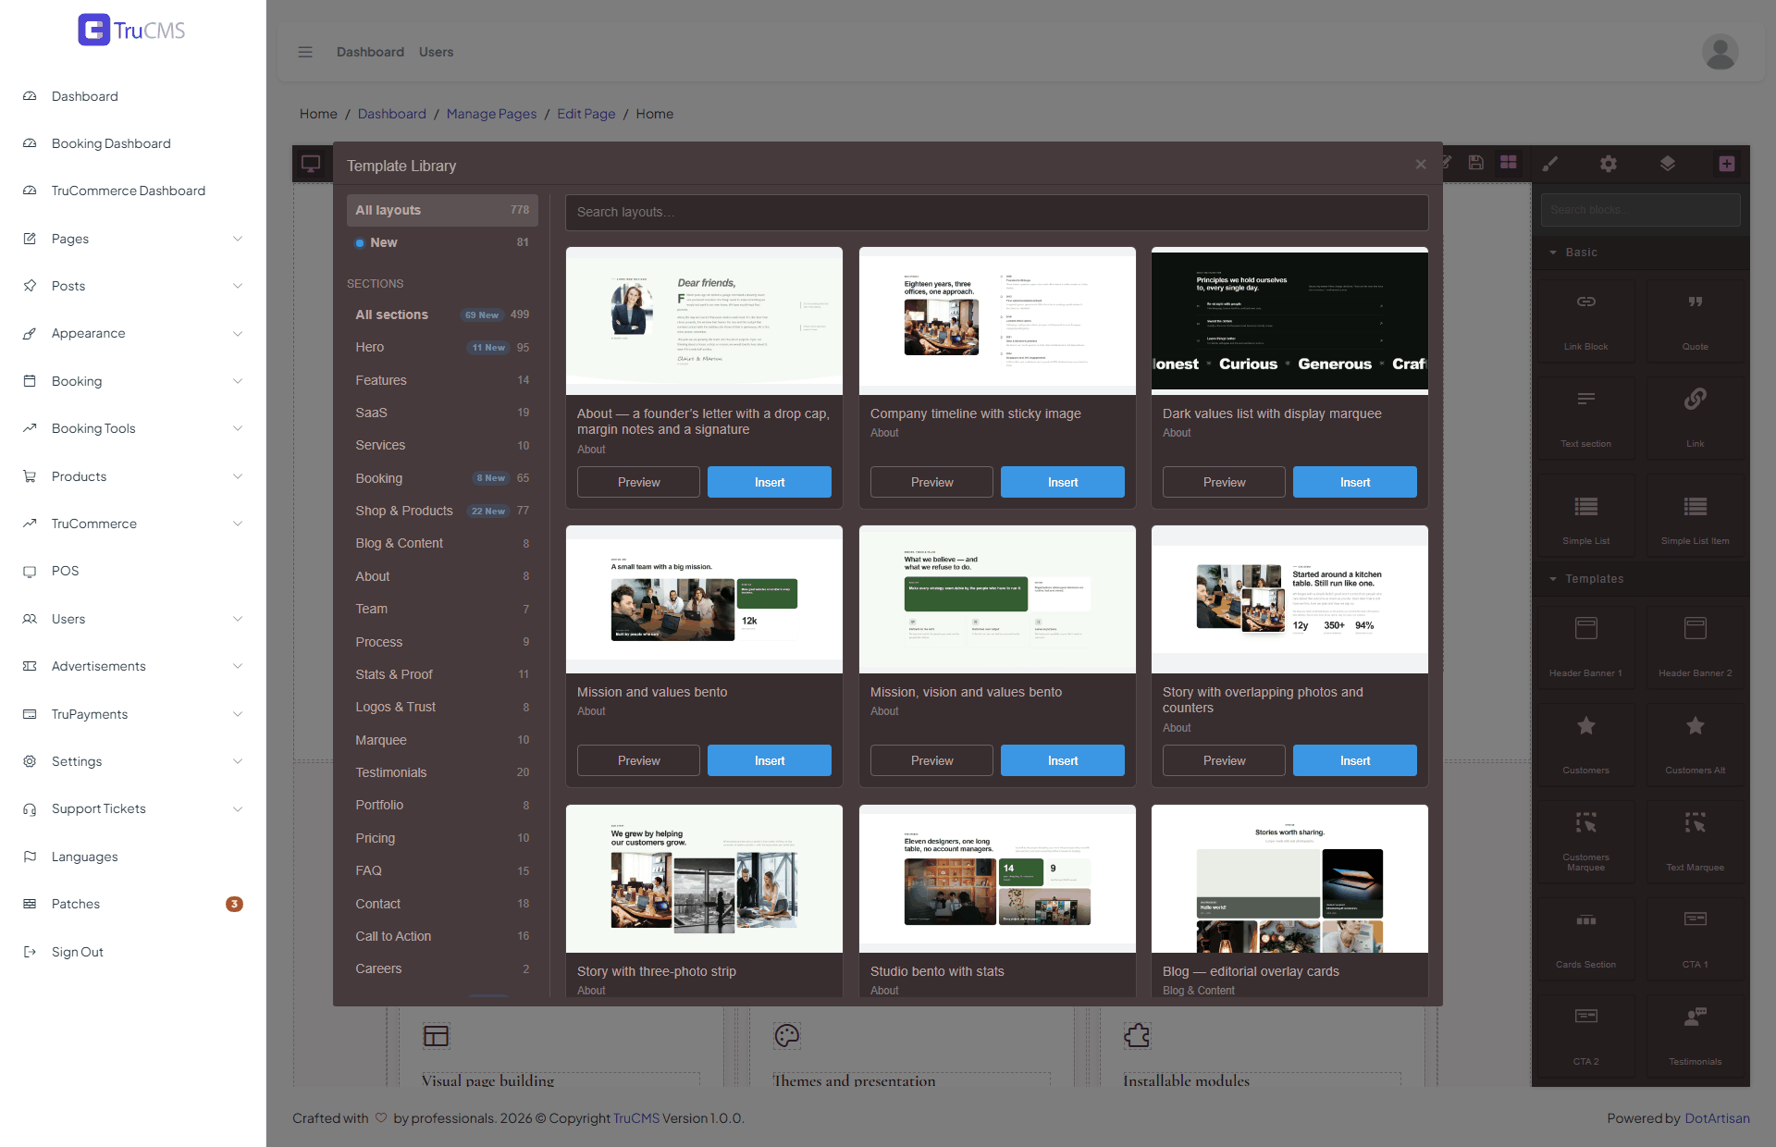The height and width of the screenshot is (1147, 1776).
Task: Expand the Booking Tools sidebar menu
Action: (x=133, y=428)
